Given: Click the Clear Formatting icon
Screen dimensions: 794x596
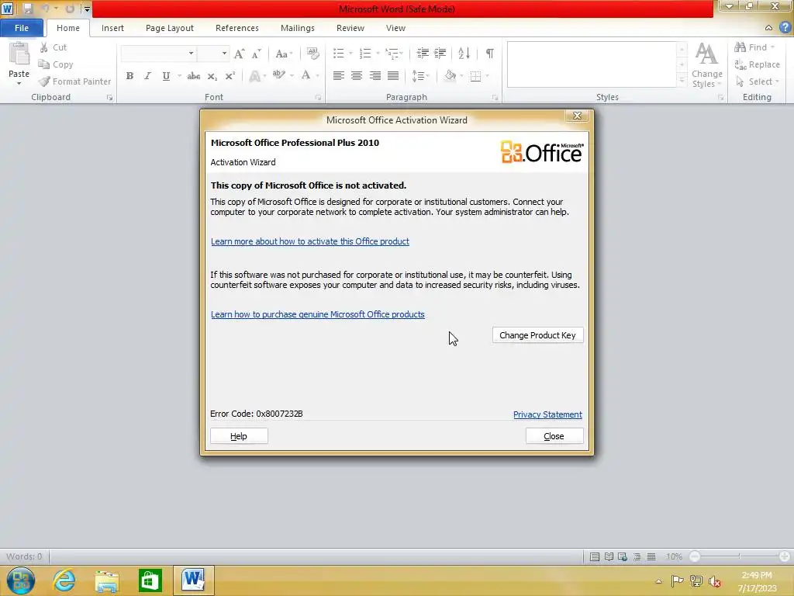Looking at the screenshot, I should 313,54.
